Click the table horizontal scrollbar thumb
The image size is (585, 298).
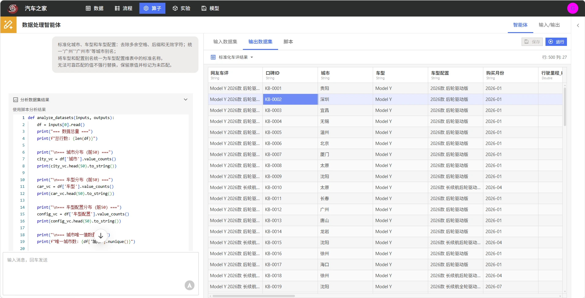pyautogui.click(x=254, y=296)
